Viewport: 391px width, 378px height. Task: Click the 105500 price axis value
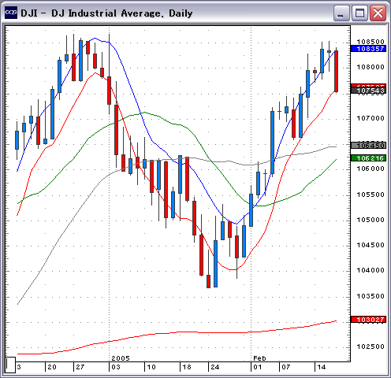coord(371,195)
